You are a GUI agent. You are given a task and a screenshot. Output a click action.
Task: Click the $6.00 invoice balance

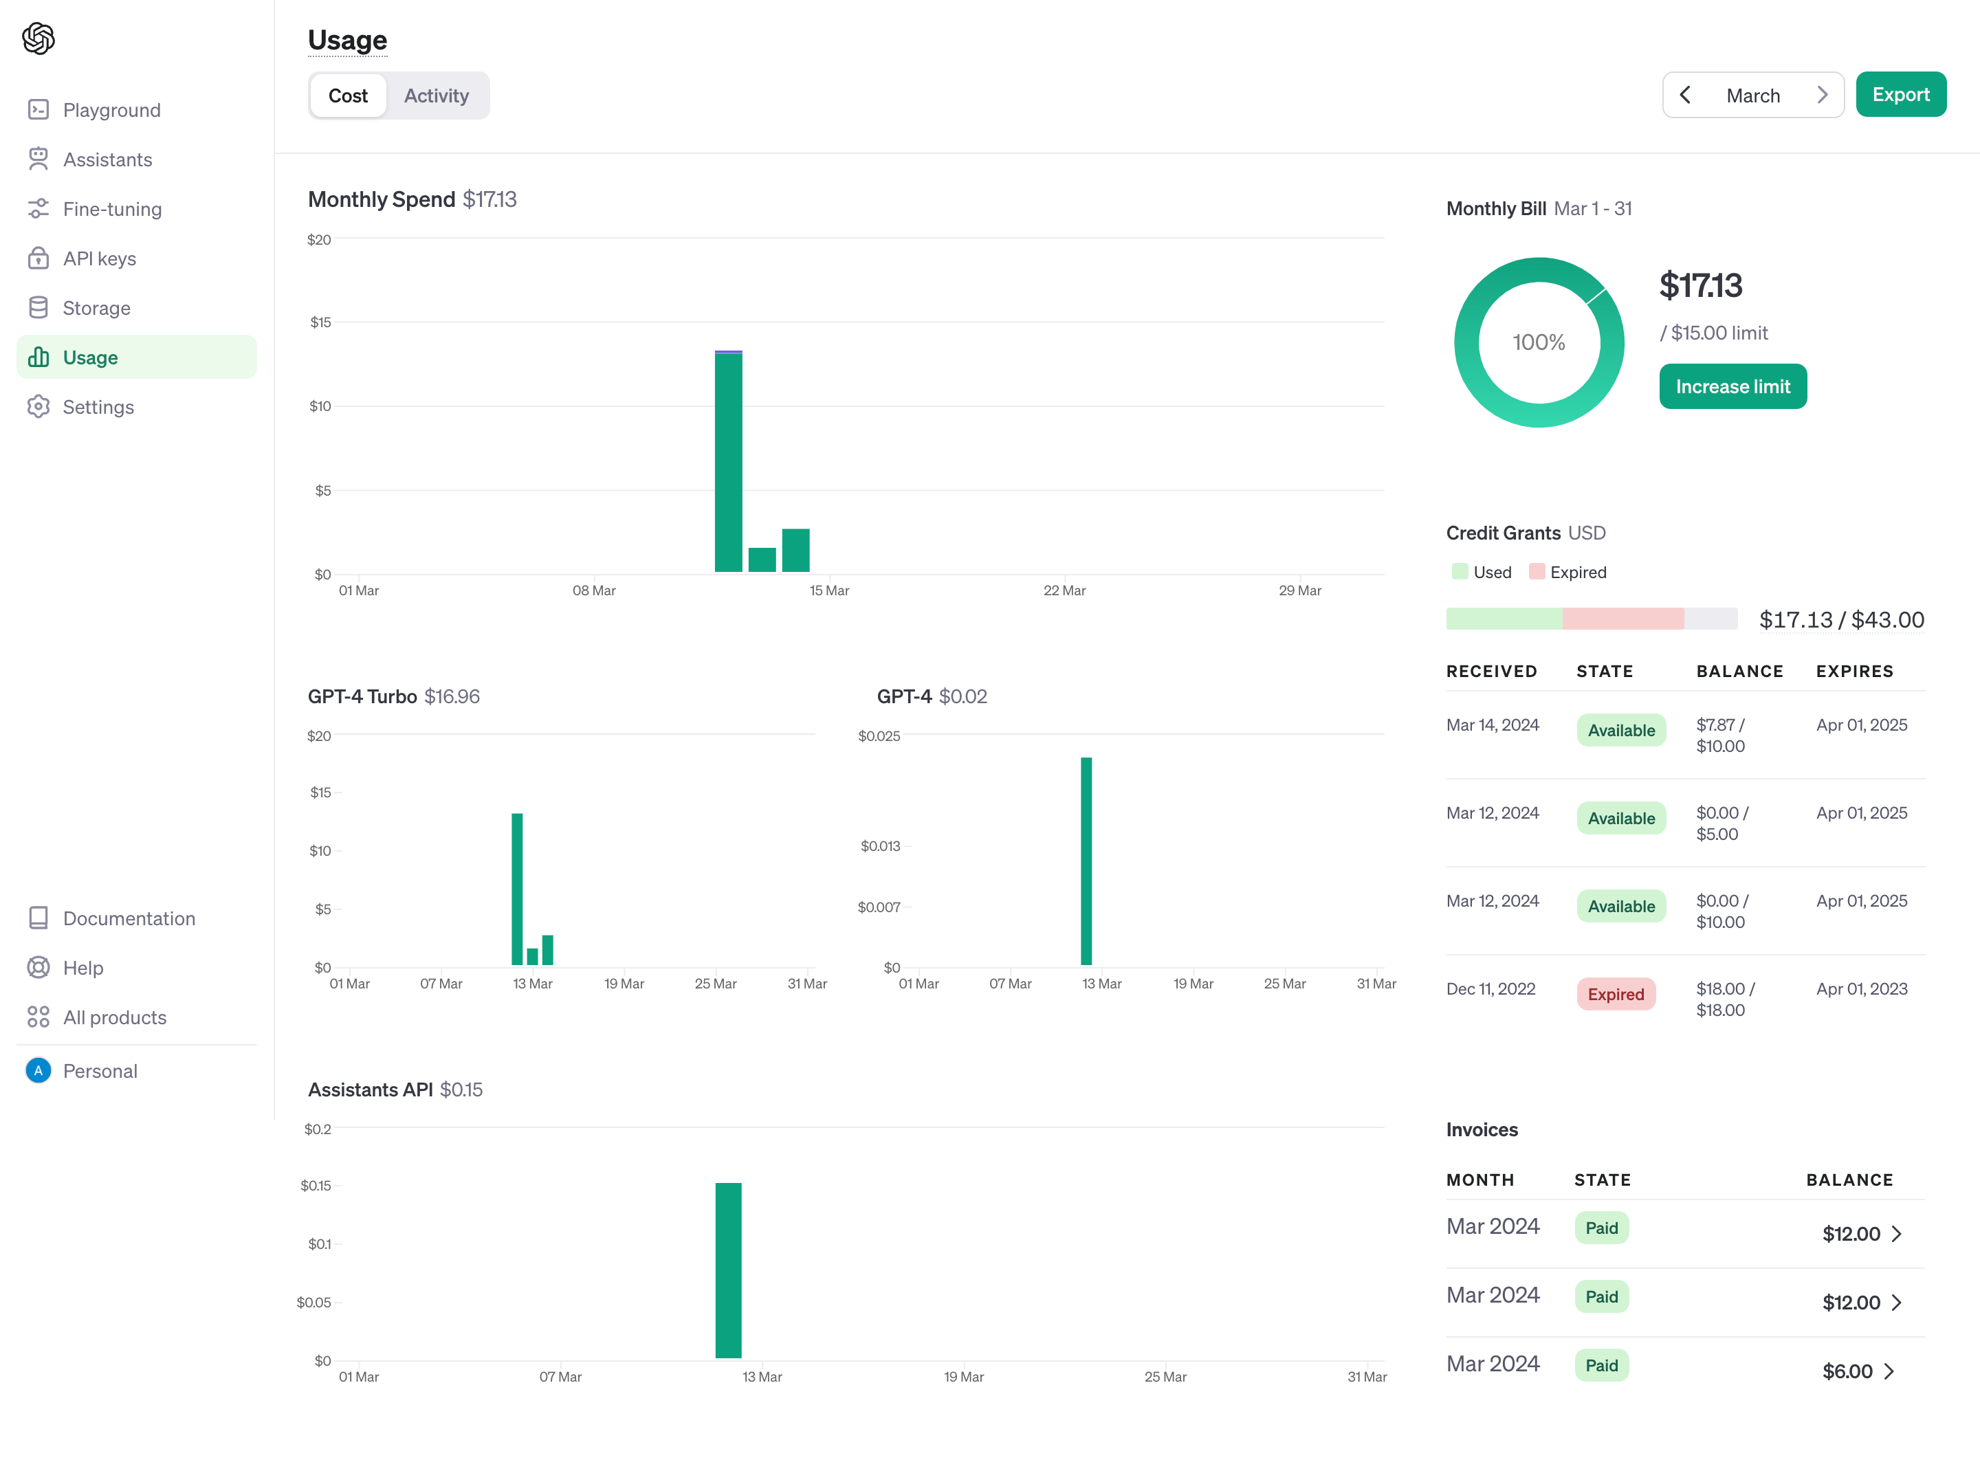(1847, 1371)
